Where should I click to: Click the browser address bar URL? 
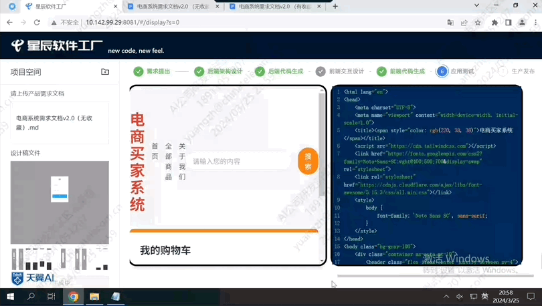(132, 23)
